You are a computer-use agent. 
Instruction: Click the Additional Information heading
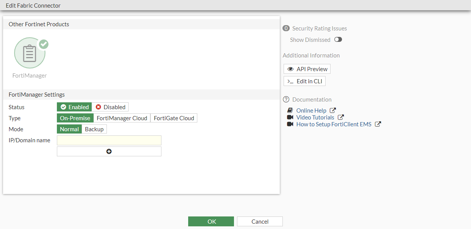(311, 56)
